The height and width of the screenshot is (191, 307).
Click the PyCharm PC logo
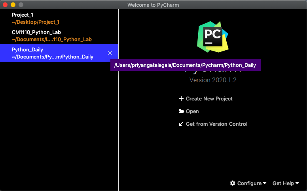click(213, 37)
